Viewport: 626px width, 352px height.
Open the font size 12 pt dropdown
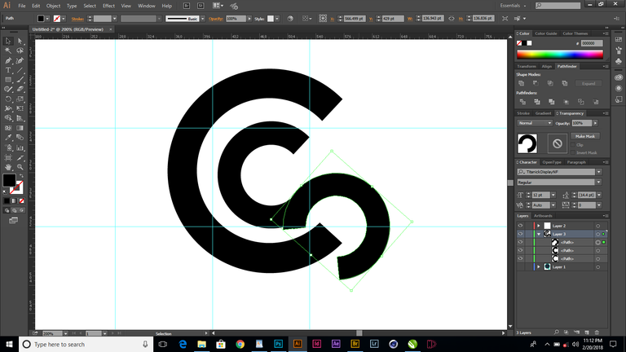point(553,195)
